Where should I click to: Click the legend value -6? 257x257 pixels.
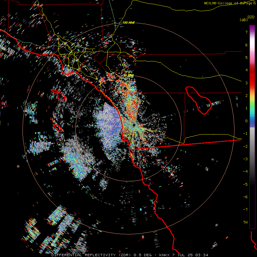coord(245,197)
